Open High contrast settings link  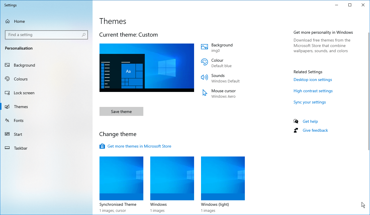coord(313,91)
